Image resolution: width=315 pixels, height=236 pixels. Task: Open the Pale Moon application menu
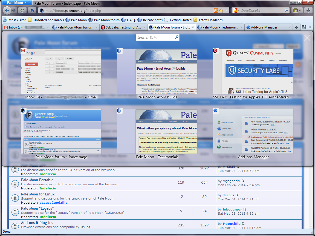pyautogui.click(x=16, y=3)
